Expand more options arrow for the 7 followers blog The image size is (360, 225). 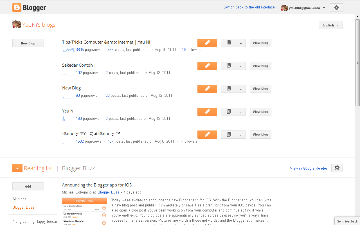241,134
